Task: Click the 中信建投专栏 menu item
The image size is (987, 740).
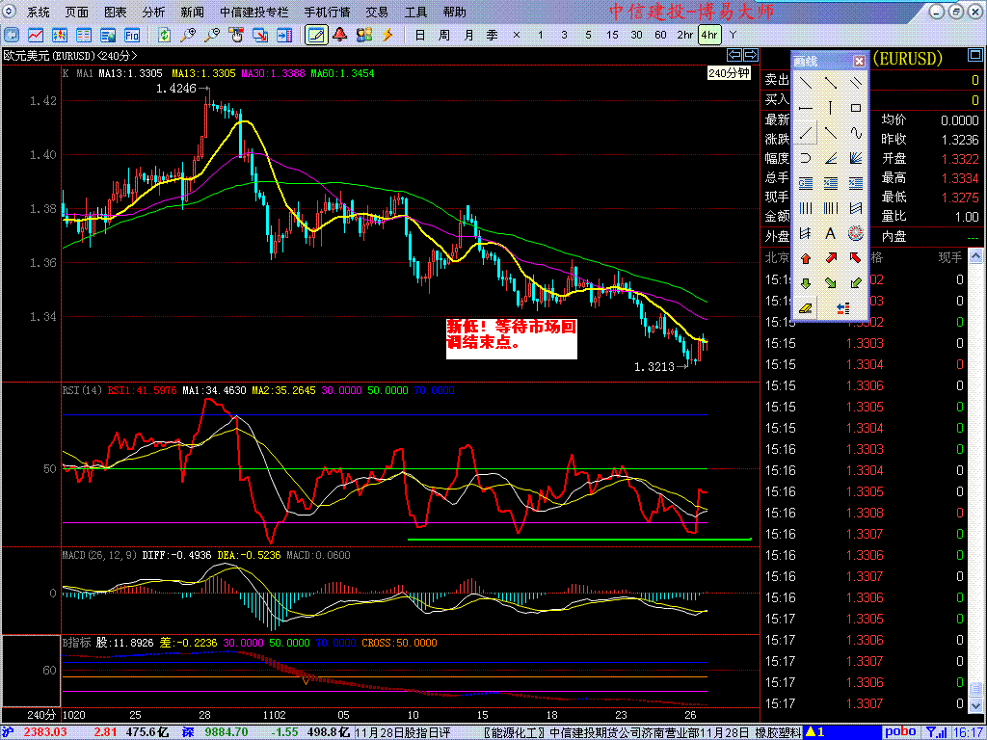Action: pos(253,13)
